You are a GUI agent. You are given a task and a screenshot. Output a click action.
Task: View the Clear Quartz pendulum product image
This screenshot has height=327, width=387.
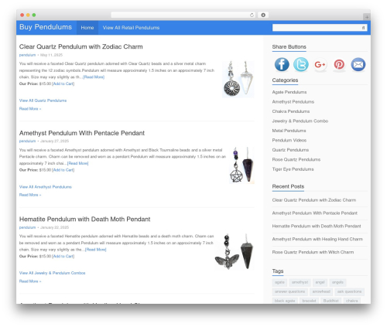click(x=238, y=79)
